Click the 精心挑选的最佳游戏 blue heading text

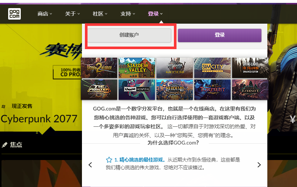142,160
